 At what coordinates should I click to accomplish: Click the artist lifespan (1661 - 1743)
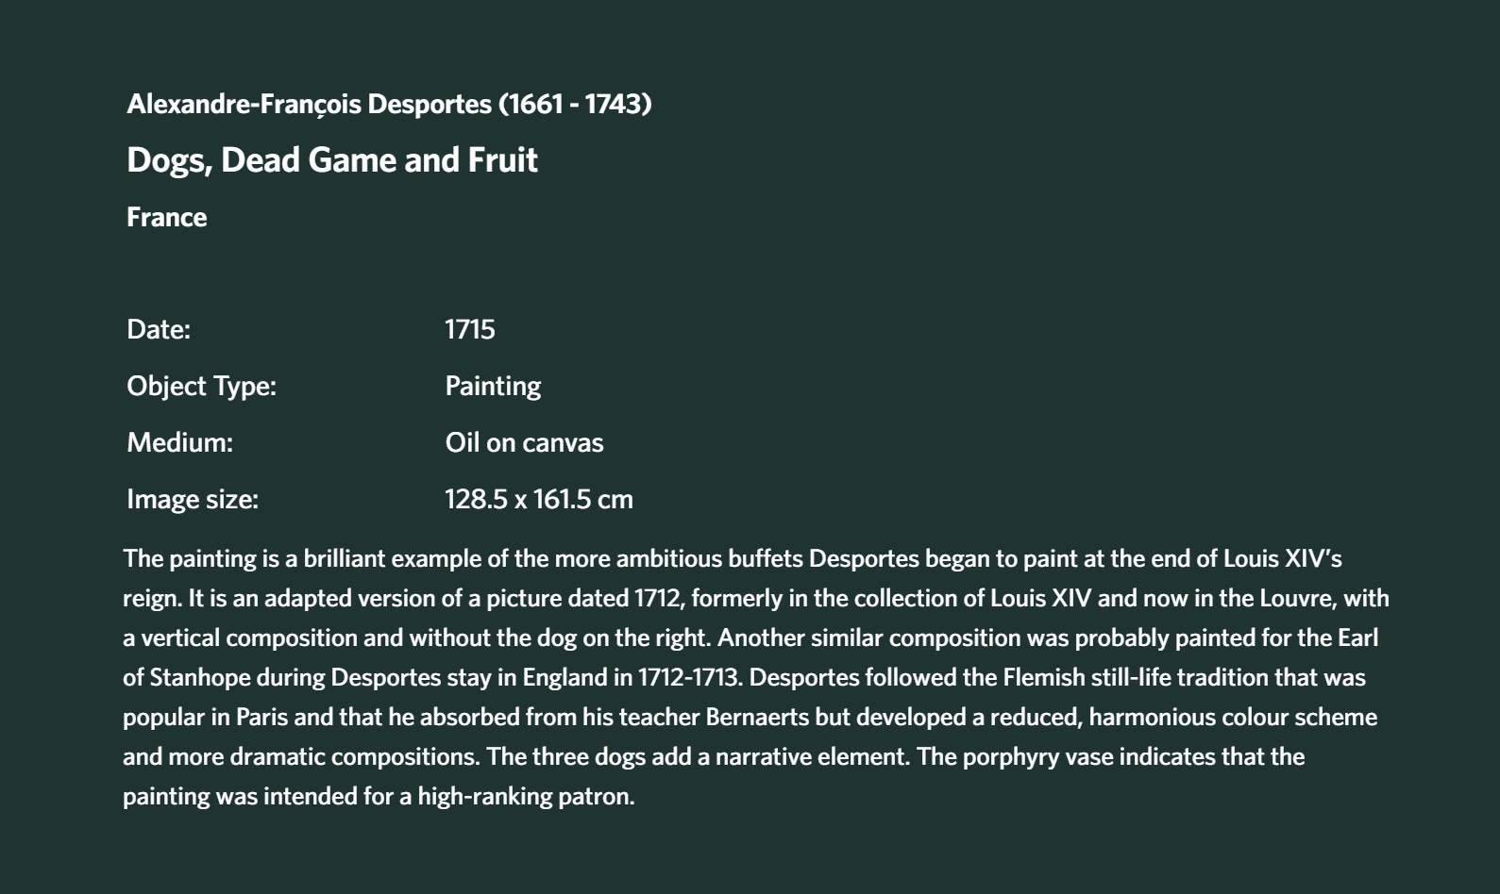(575, 104)
